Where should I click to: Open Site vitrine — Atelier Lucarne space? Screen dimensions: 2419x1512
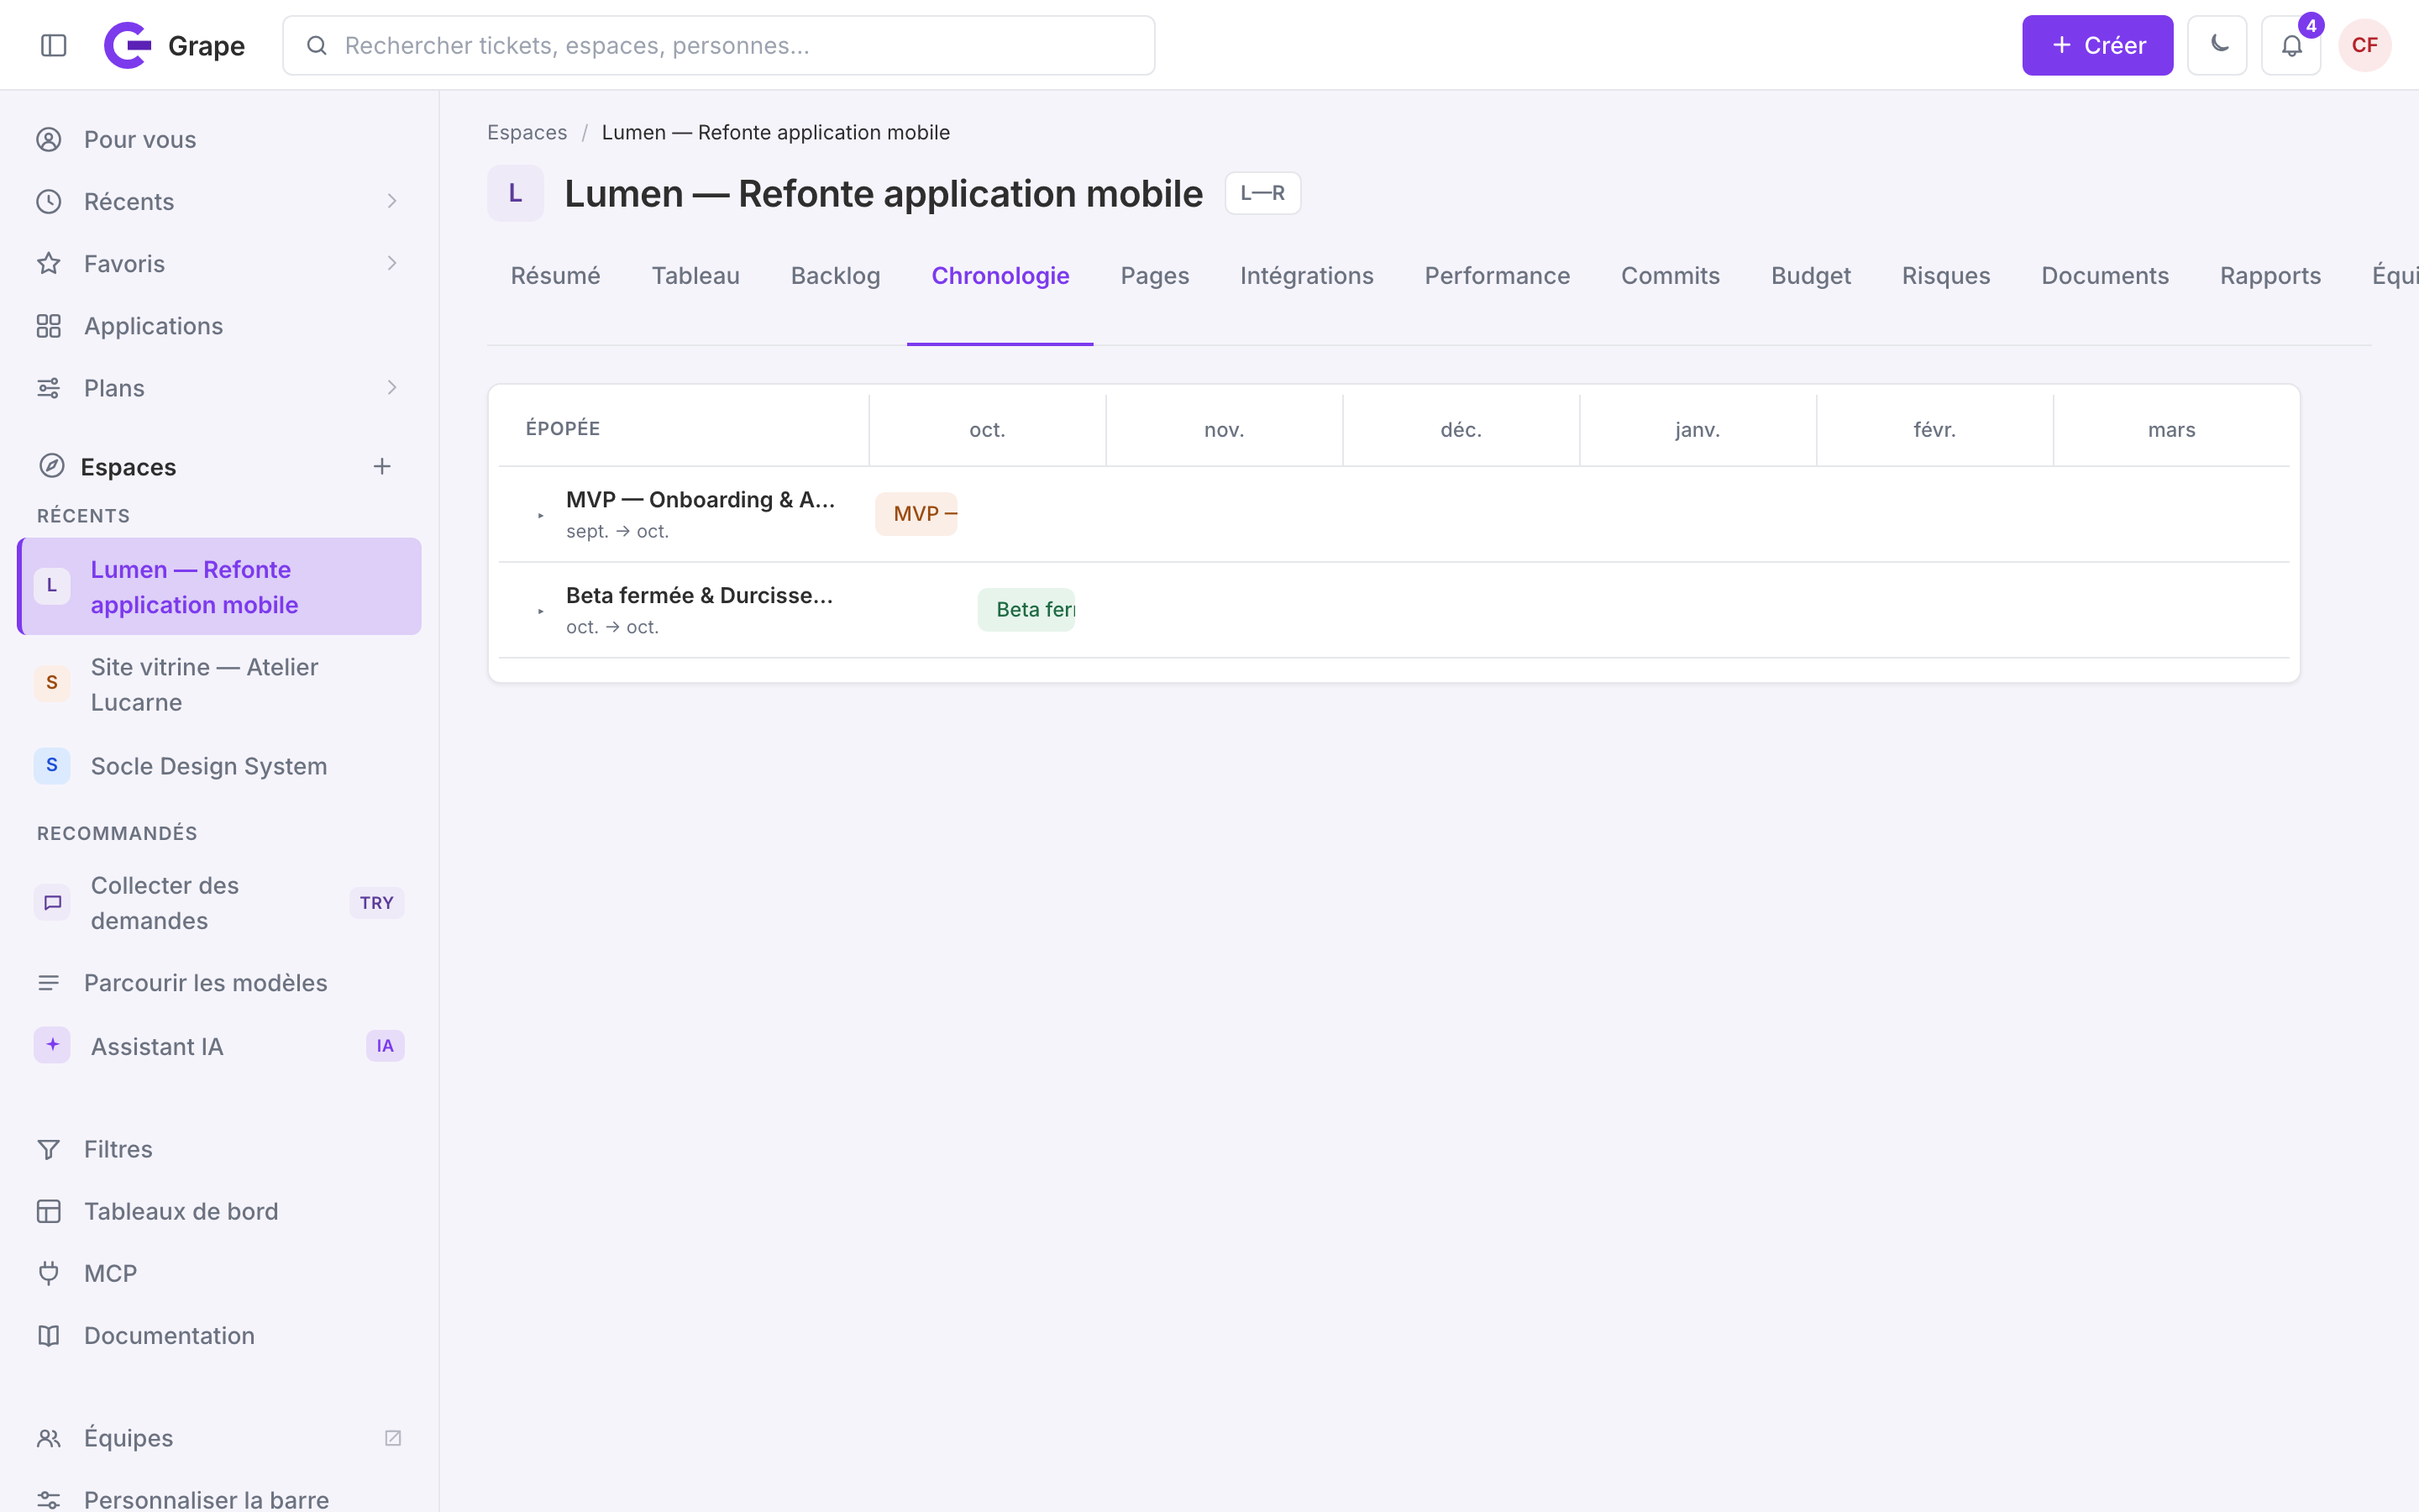219,684
